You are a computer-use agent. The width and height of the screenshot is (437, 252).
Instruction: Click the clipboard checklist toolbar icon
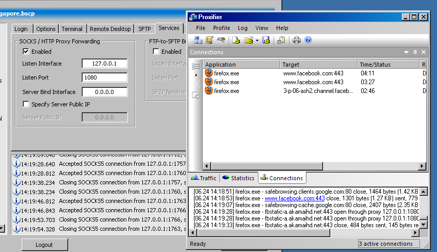point(281,40)
